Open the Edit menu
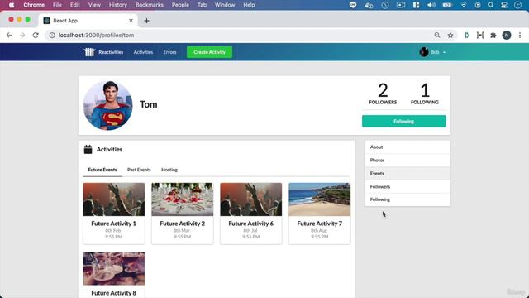The width and height of the screenshot is (529, 298). tap(75, 5)
